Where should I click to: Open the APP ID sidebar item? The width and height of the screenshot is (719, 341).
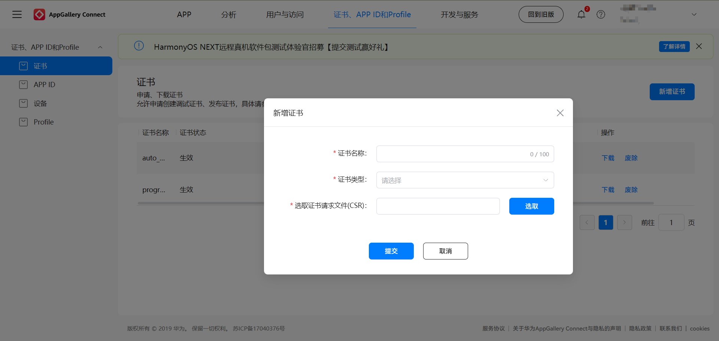pos(56,85)
